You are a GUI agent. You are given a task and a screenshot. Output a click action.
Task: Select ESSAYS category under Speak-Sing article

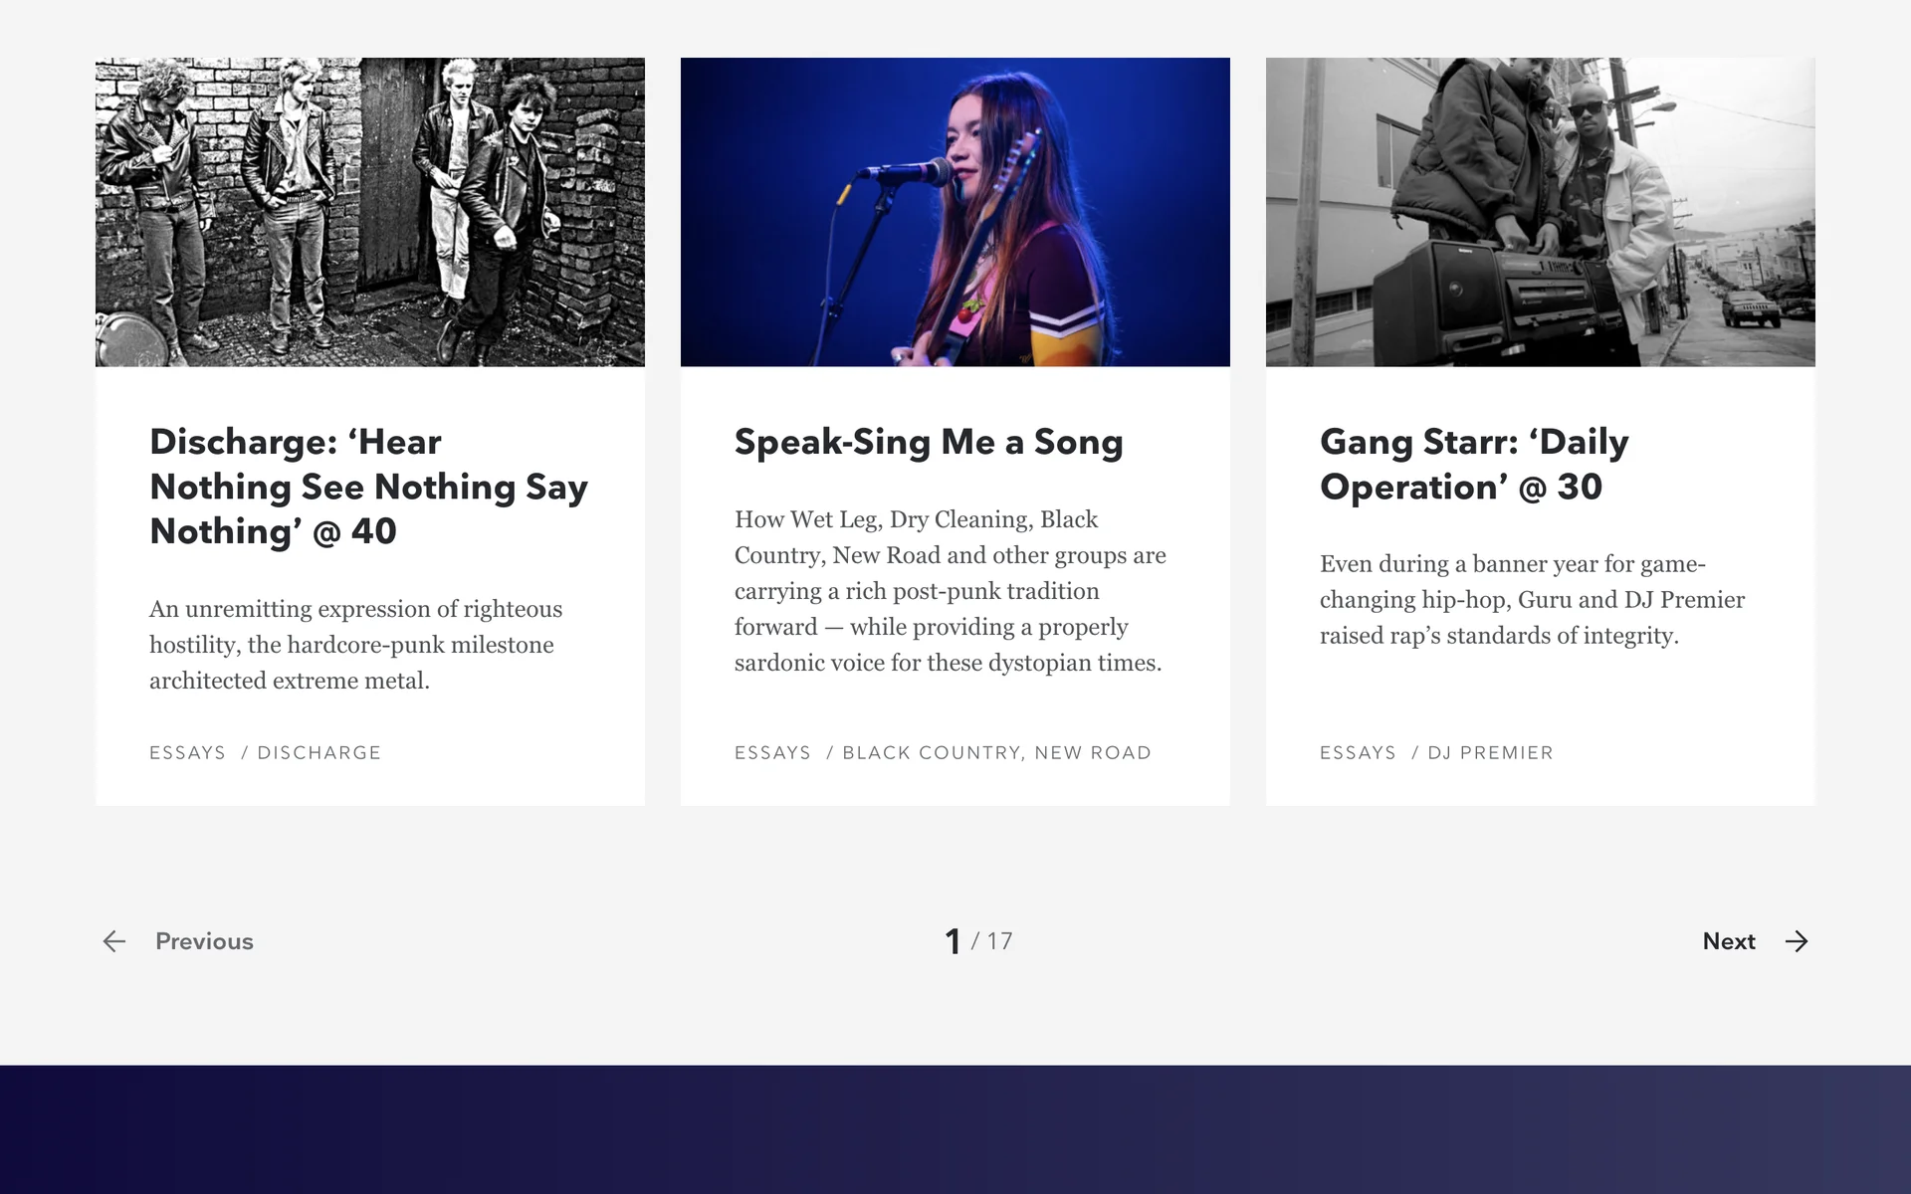773,753
